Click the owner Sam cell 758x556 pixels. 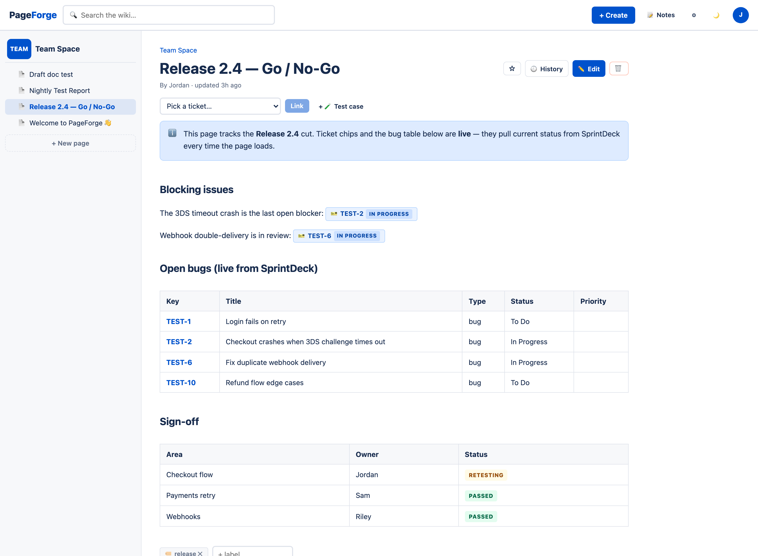pos(404,495)
